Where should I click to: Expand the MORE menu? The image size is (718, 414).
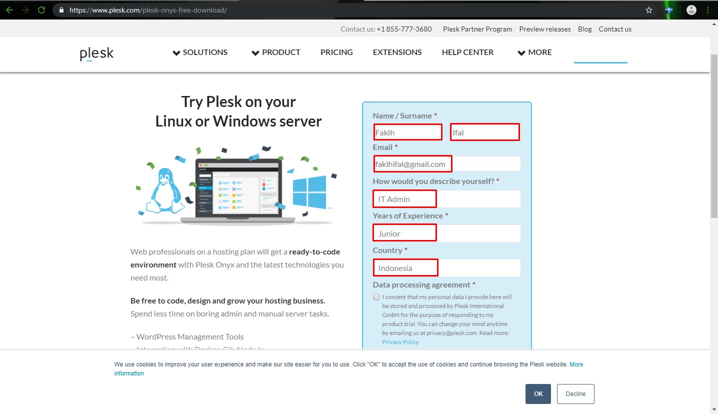point(534,52)
